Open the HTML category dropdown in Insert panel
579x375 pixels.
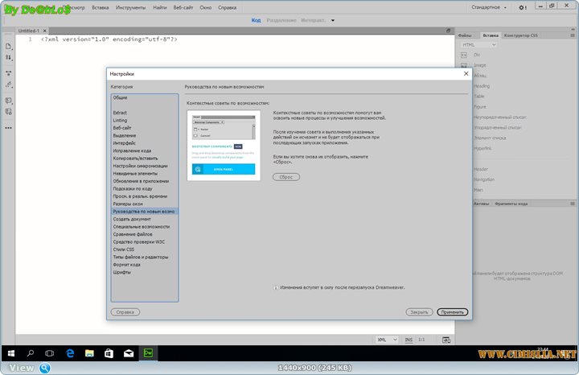tap(478, 45)
